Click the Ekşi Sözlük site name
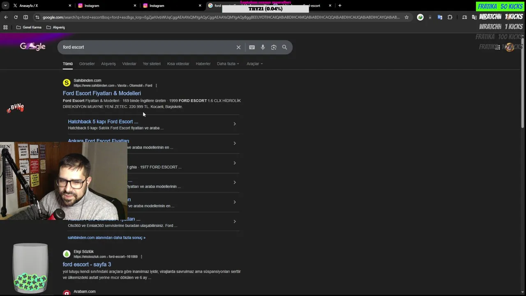The height and width of the screenshot is (296, 526). pyautogui.click(x=83, y=252)
